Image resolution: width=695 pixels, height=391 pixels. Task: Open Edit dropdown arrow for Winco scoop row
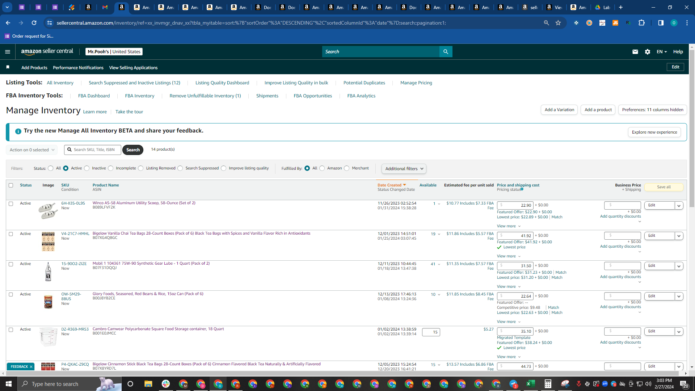(x=679, y=206)
